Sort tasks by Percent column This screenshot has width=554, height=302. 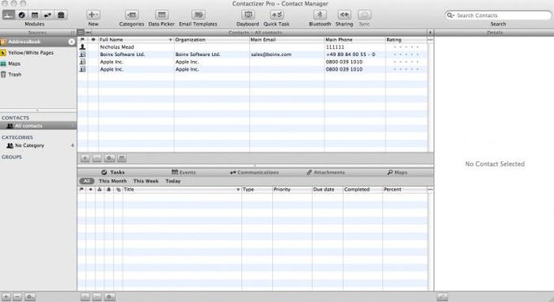405,190
